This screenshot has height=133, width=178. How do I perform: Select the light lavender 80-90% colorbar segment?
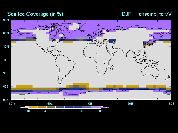tap(95, 107)
